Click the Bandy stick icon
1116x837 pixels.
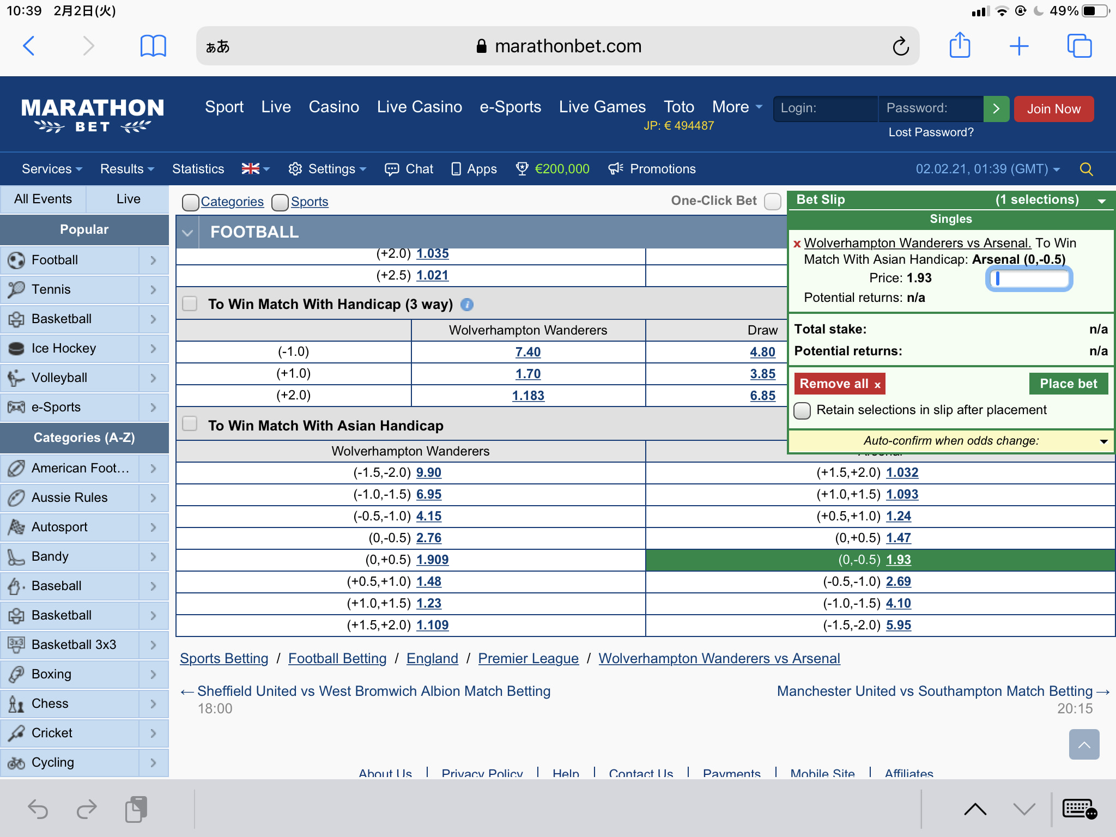point(16,557)
